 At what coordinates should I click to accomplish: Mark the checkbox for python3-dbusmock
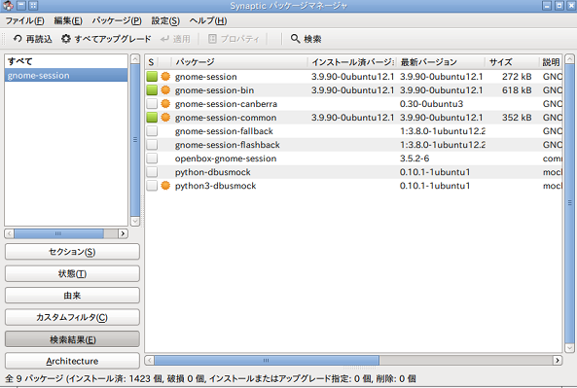[152, 186]
